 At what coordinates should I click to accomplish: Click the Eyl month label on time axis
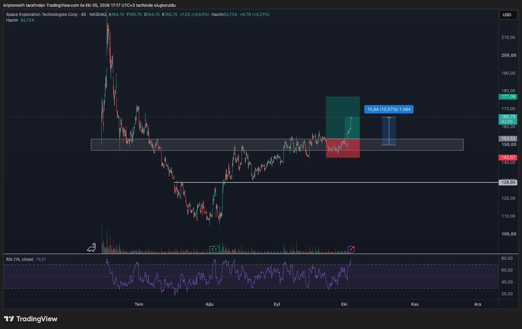pyautogui.click(x=277, y=304)
